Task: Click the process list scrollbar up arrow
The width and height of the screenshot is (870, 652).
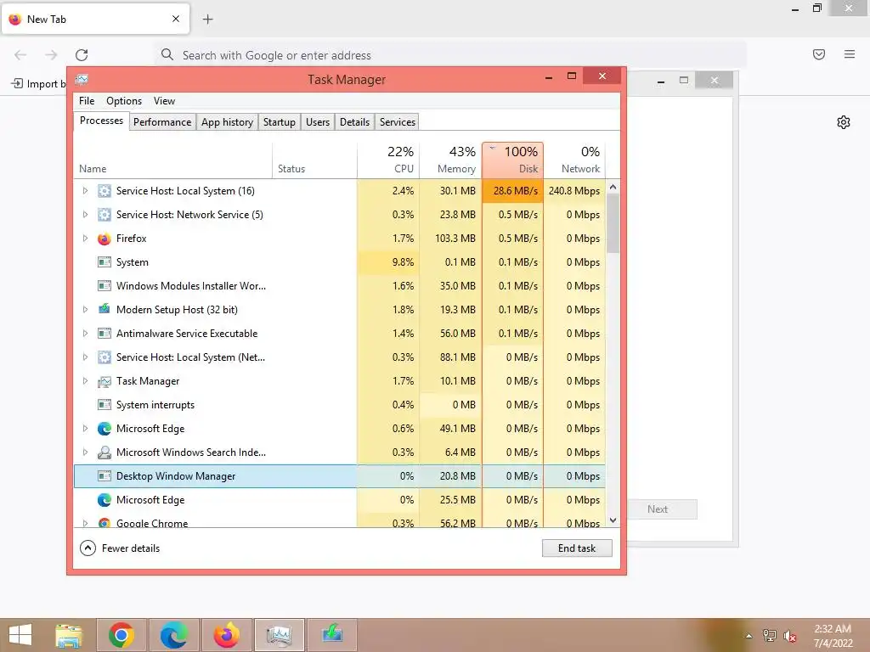Action: click(x=613, y=187)
